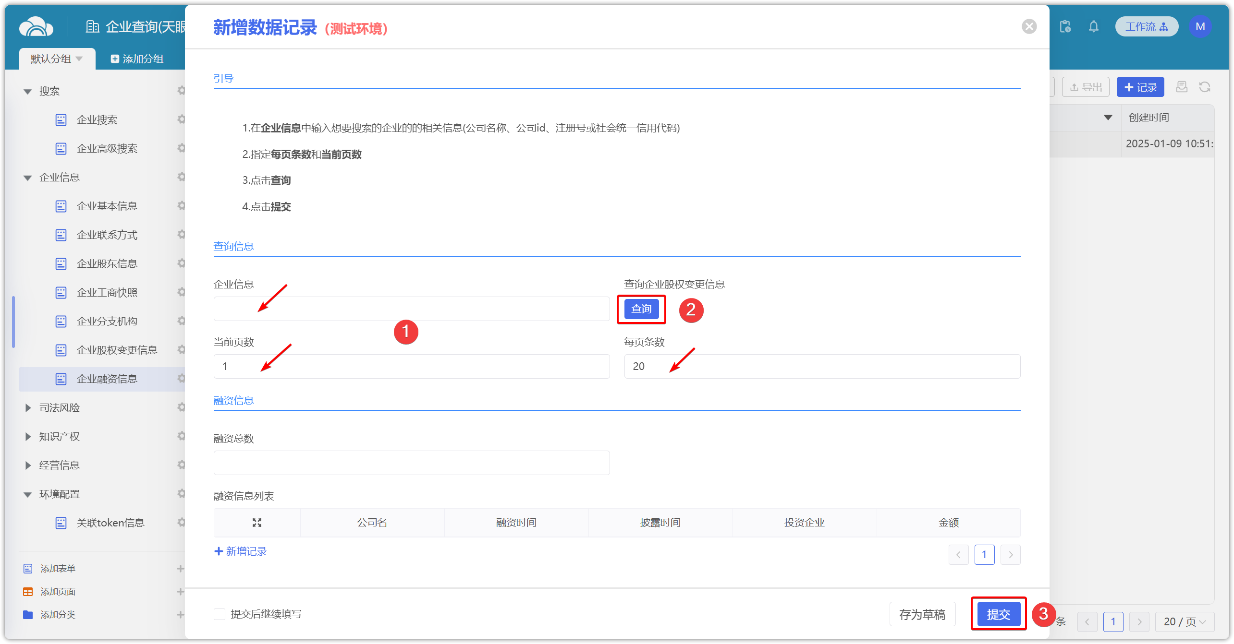Click the 企业信息 input field

412,309
